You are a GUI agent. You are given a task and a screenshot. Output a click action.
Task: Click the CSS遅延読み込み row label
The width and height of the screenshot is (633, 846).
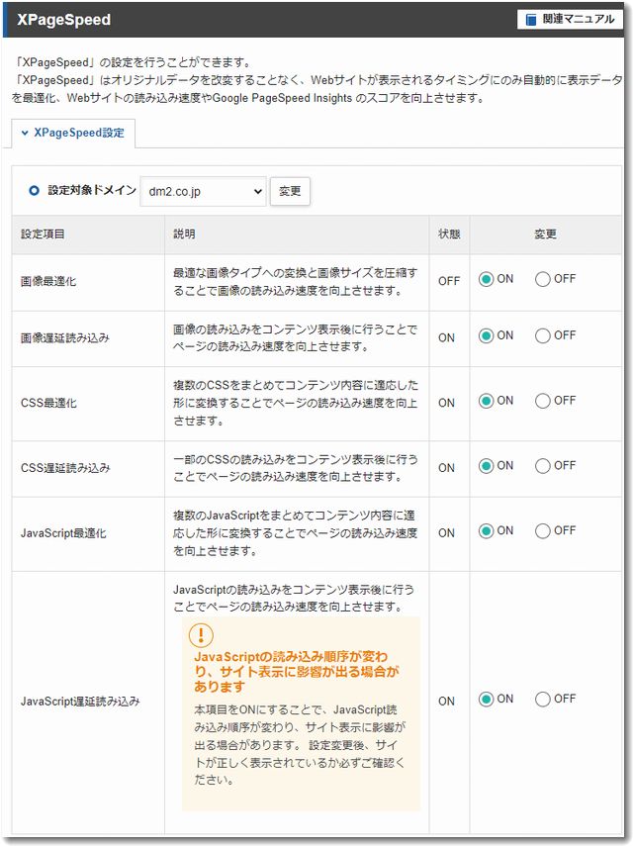pyautogui.click(x=65, y=468)
